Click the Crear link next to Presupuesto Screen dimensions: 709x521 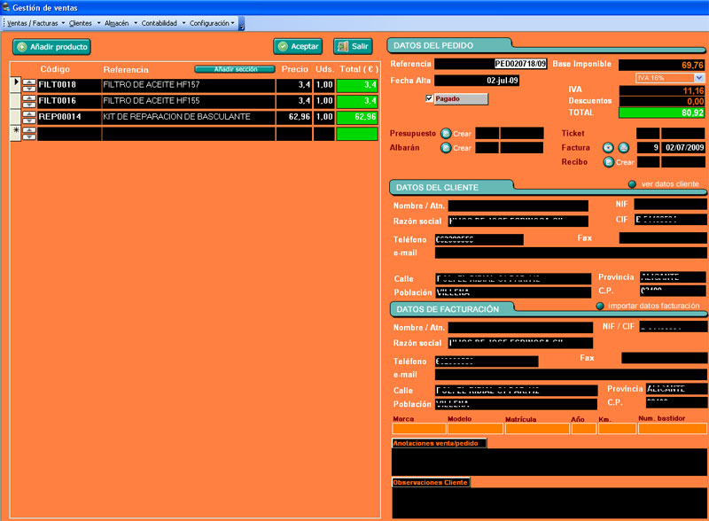point(462,134)
